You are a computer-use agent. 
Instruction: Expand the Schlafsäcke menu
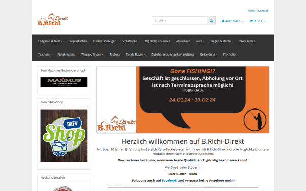coord(131,41)
